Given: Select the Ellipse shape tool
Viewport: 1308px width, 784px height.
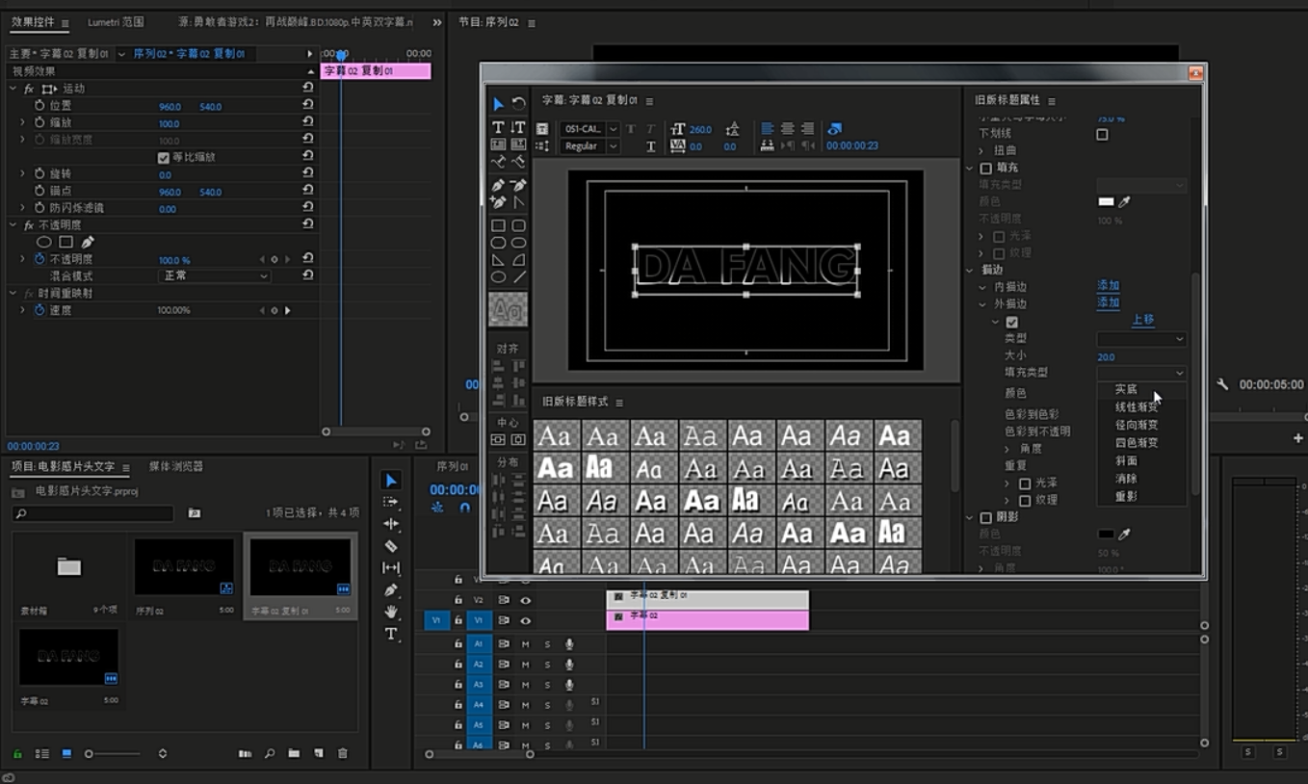Looking at the screenshot, I should pyautogui.click(x=498, y=277).
